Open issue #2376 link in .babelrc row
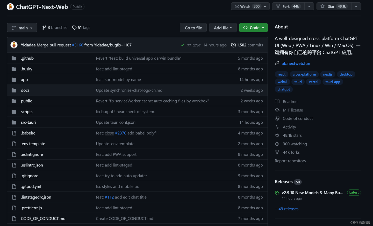 click(121, 133)
